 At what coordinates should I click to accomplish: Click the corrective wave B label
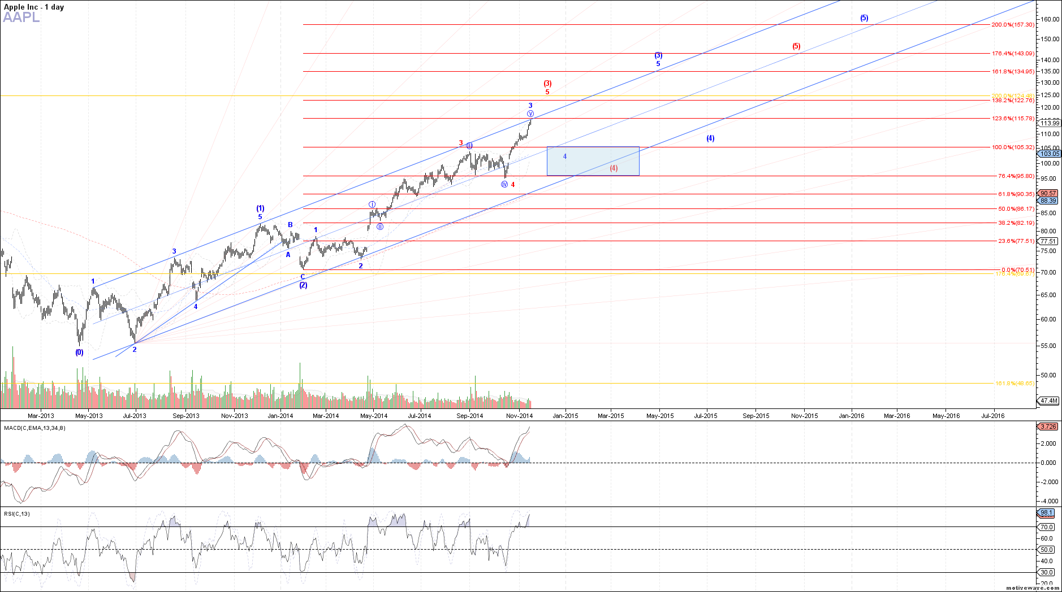pyautogui.click(x=290, y=225)
